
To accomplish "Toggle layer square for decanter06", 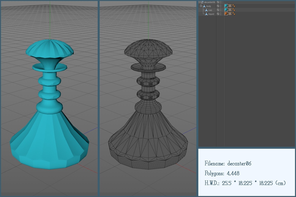I will (218, 2).
